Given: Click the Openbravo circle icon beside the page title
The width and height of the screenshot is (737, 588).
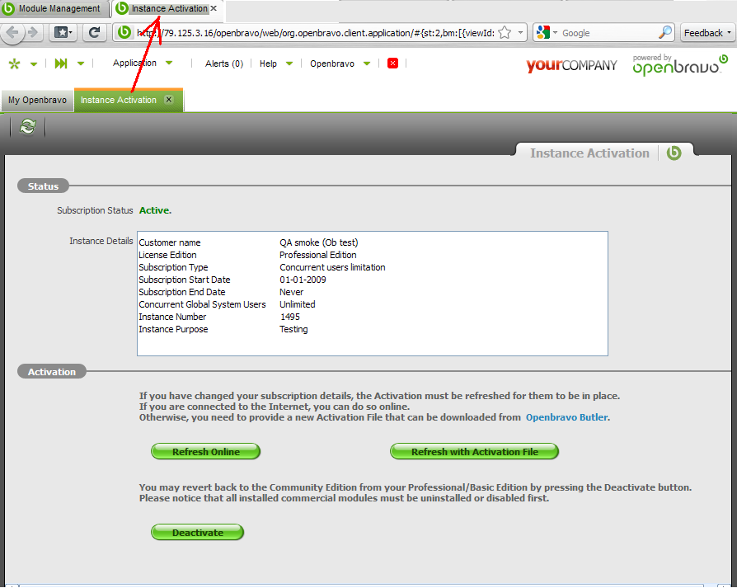Looking at the screenshot, I should tap(674, 153).
